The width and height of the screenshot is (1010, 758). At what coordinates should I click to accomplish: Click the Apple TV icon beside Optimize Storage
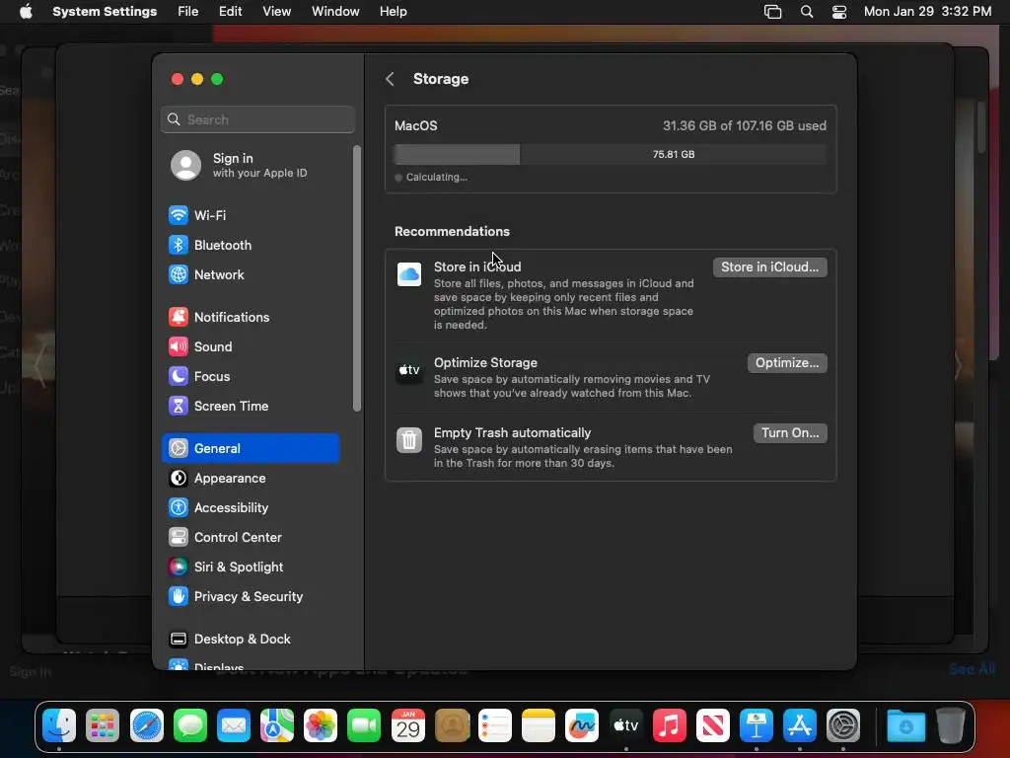(x=409, y=370)
